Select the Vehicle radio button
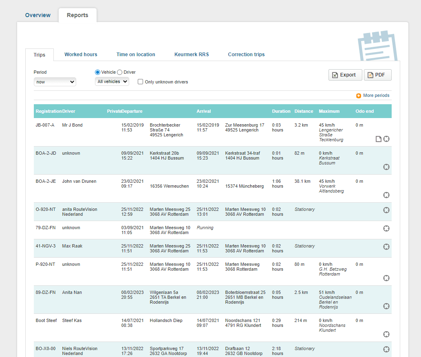This screenshot has width=421, height=357. tap(97, 72)
